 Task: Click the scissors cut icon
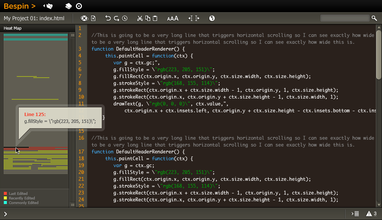tap(140, 18)
